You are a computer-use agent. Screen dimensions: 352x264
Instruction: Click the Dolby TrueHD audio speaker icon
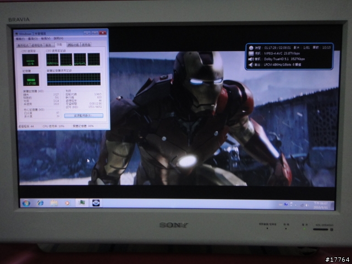(251, 59)
